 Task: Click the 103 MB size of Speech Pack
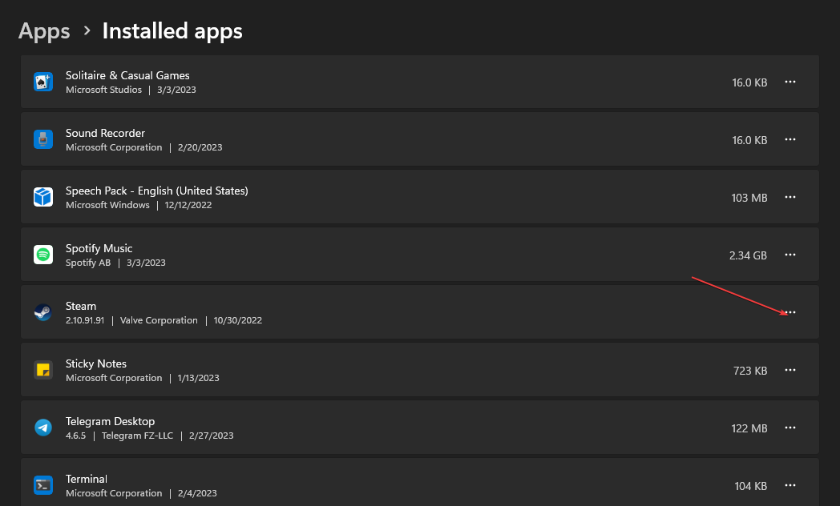tap(749, 198)
